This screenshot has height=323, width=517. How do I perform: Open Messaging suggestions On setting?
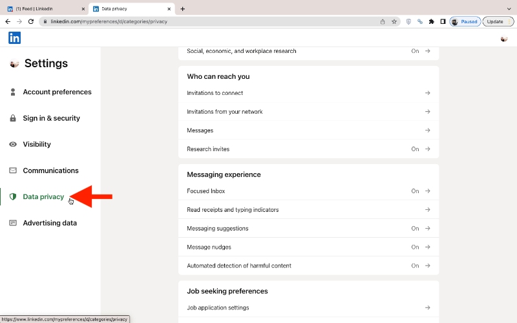pyautogui.click(x=421, y=229)
